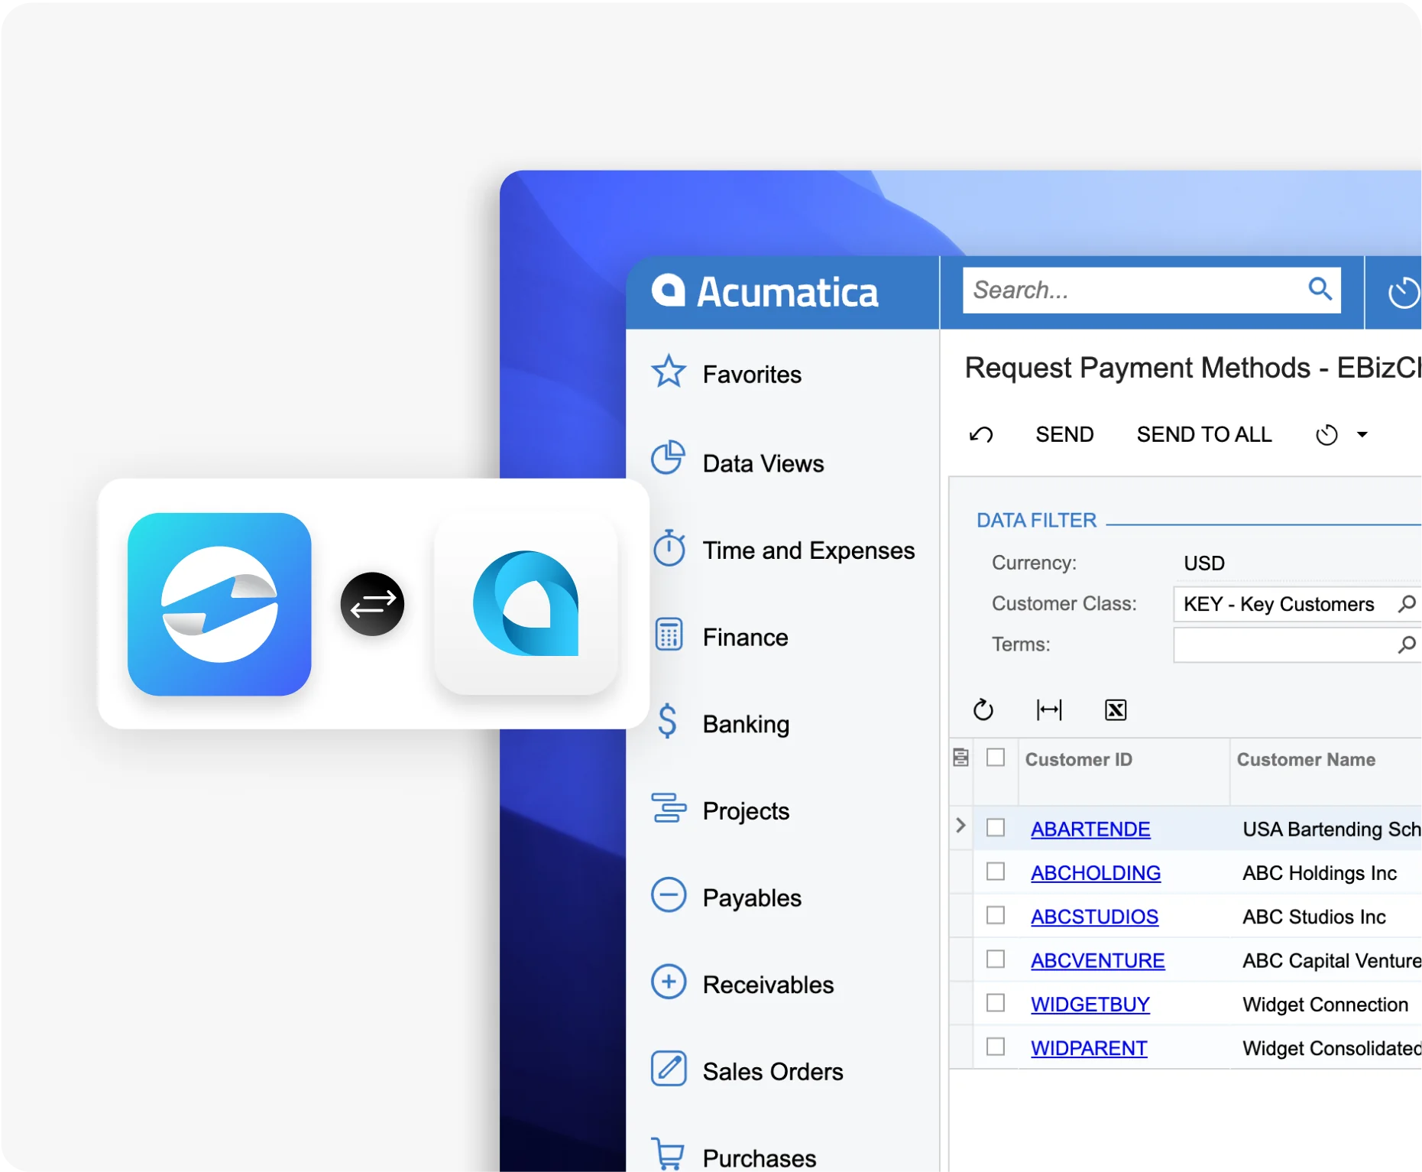Open the Banking menu item

pyautogui.click(x=746, y=724)
